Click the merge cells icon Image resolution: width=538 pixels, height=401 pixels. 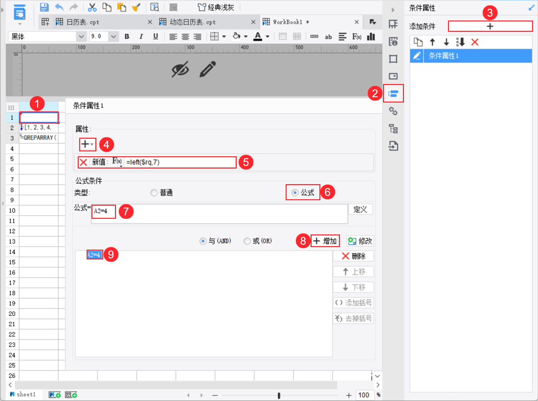[283, 36]
